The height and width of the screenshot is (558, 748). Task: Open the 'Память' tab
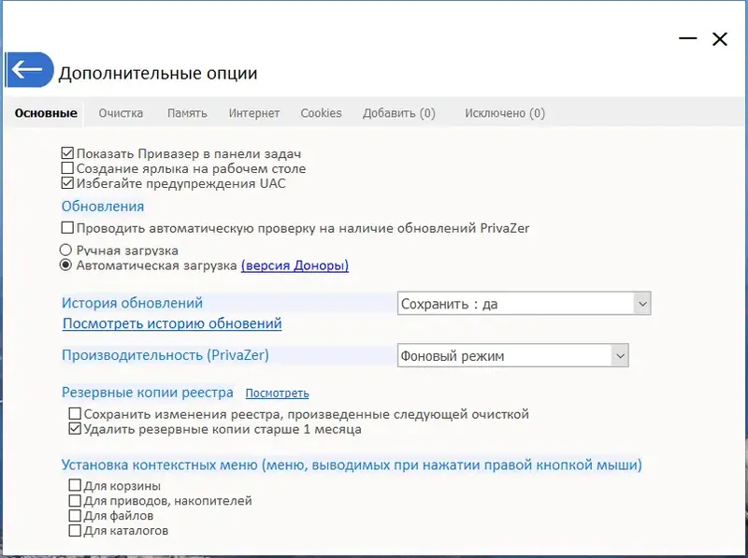[x=187, y=113]
